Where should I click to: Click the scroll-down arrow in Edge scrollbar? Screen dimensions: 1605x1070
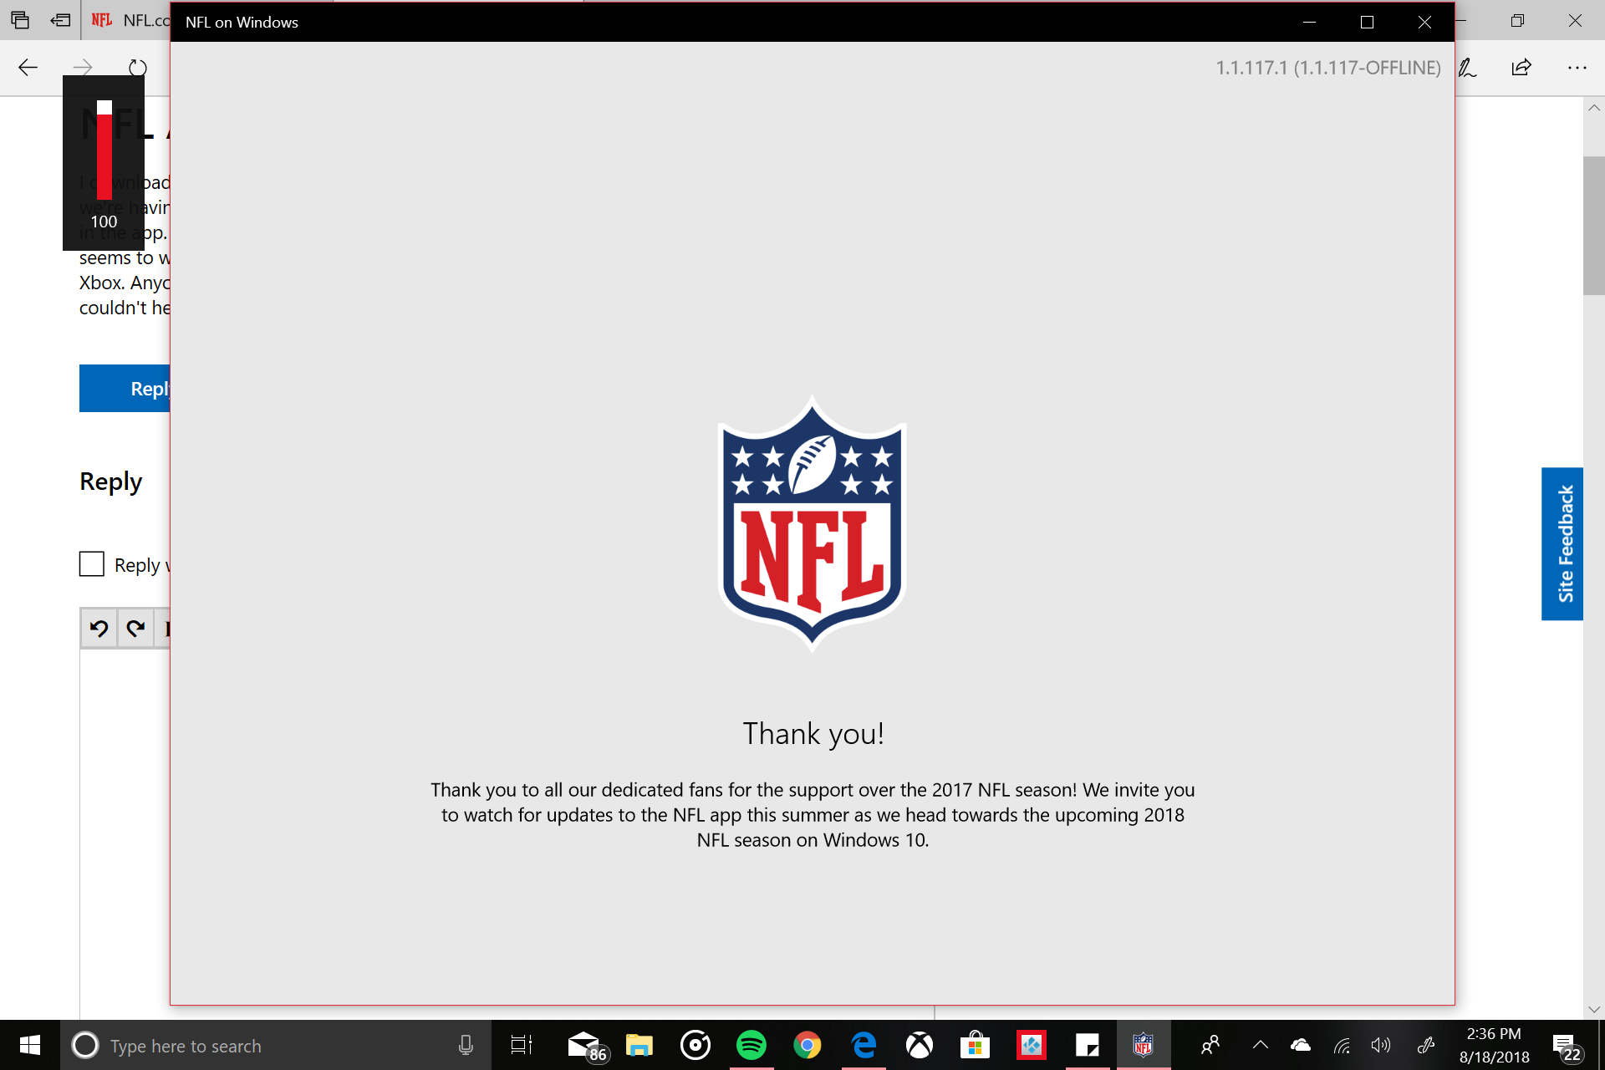pos(1594,1010)
